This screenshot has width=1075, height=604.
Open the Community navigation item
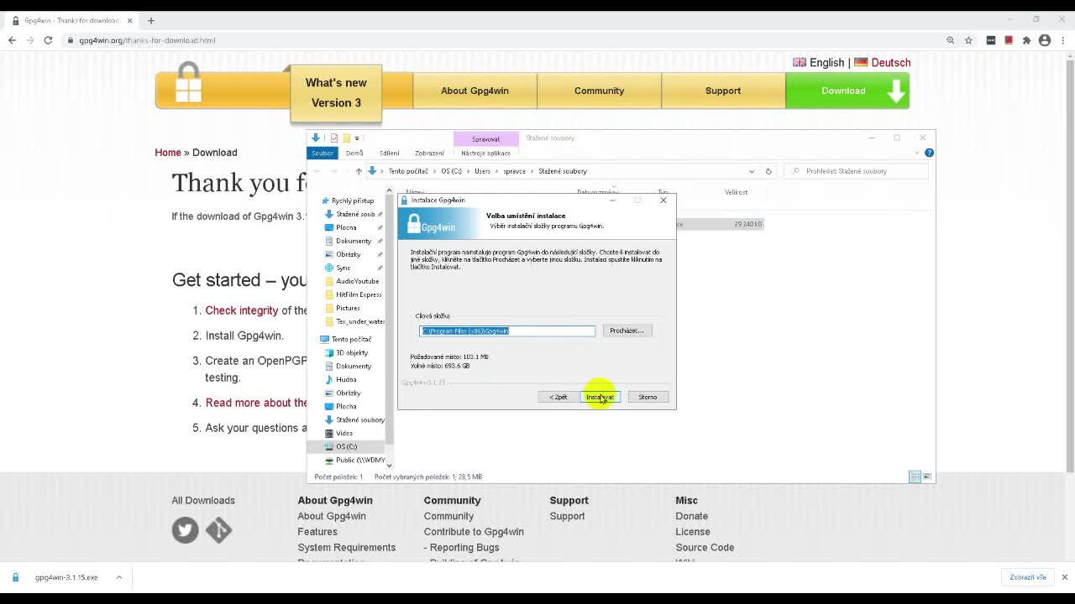pos(599,91)
